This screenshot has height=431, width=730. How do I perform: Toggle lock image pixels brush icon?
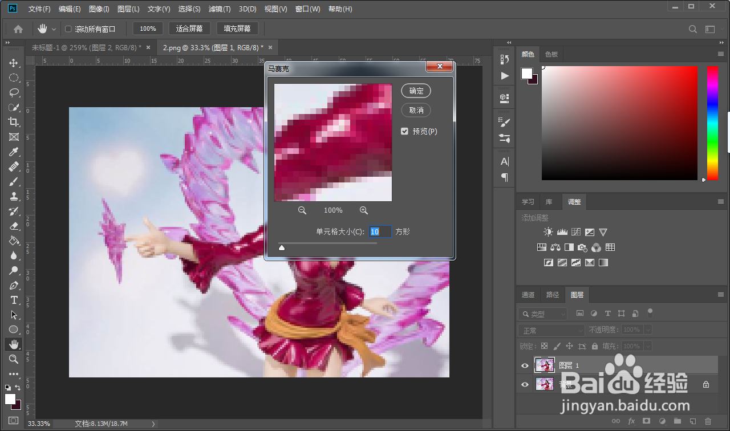pyautogui.click(x=557, y=346)
